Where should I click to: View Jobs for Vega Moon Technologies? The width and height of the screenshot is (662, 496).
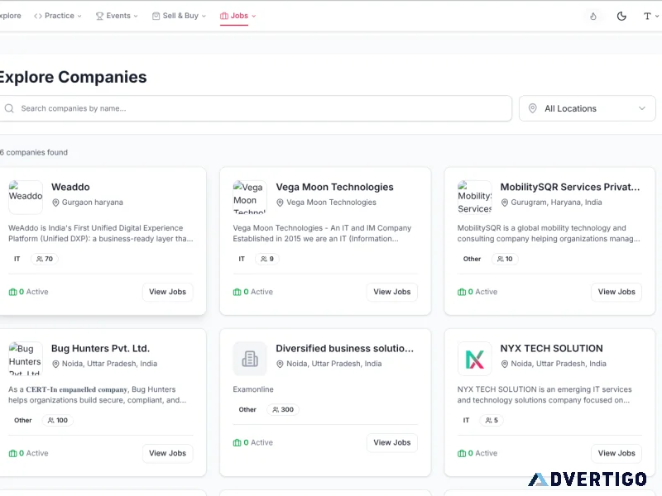click(392, 292)
